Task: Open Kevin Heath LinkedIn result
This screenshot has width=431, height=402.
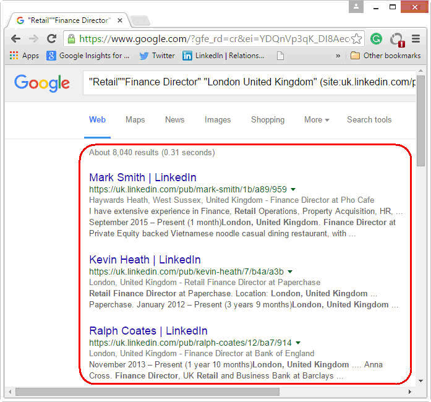Action: [145, 260]
